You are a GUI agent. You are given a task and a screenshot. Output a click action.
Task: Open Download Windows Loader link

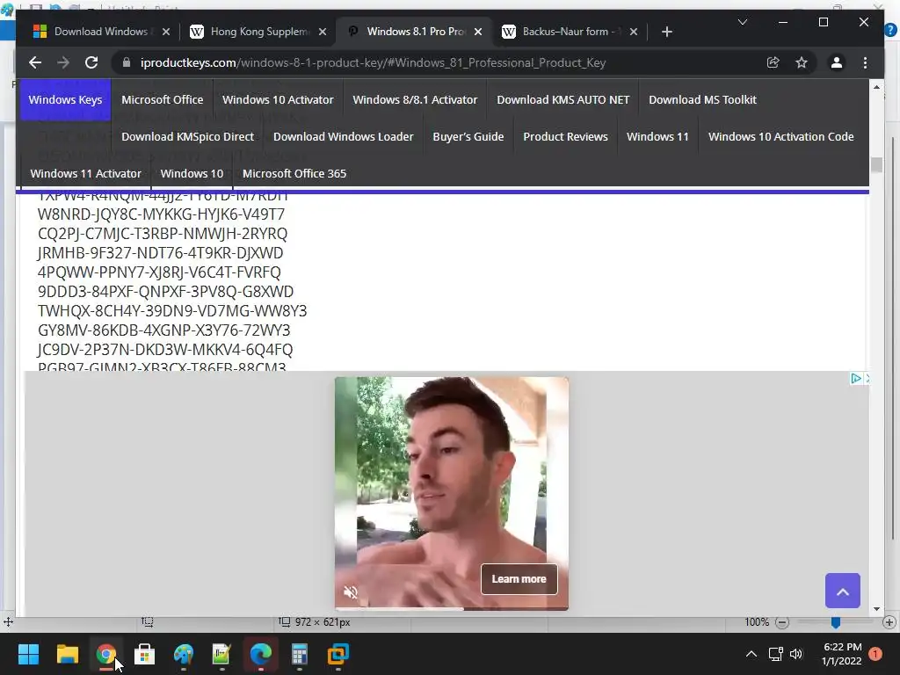[x=344, y=136]
